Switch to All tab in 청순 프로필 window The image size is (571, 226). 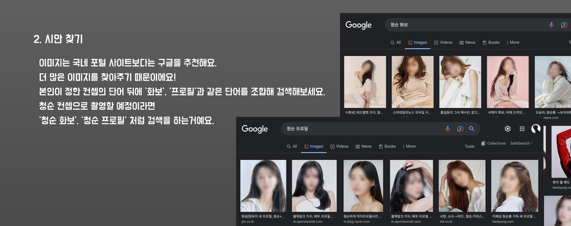(292, 146)
